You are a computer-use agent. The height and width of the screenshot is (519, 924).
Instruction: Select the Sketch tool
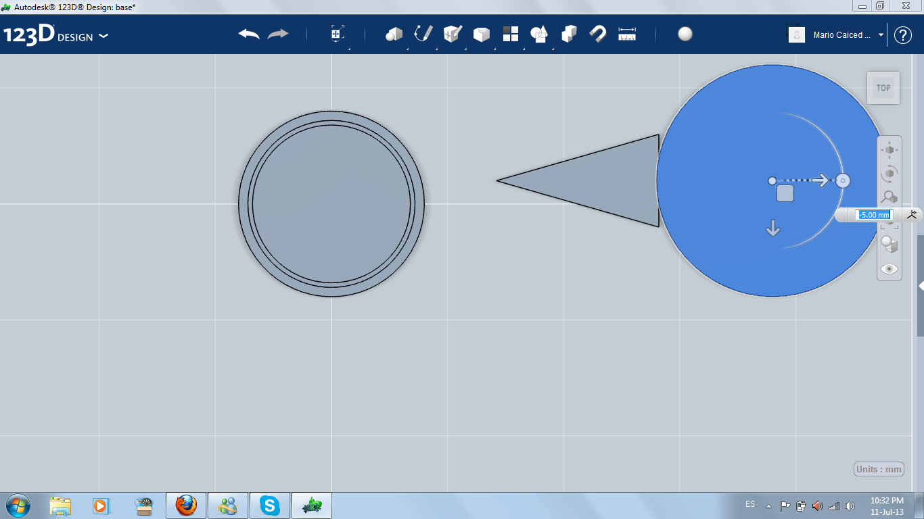[x=423, y=34]
